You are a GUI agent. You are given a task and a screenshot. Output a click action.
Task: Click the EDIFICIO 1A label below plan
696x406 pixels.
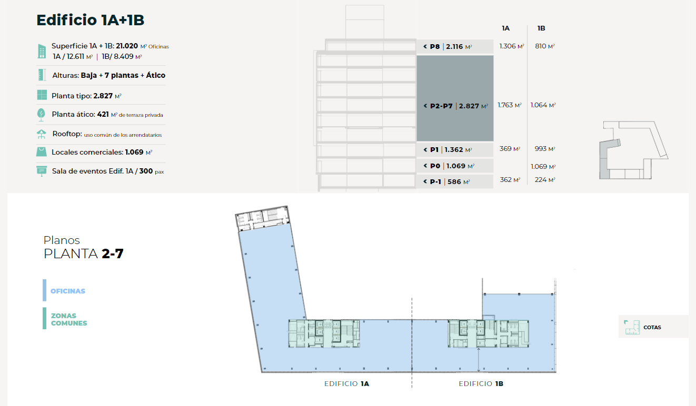pyautogui.click(x=346, y=384)
